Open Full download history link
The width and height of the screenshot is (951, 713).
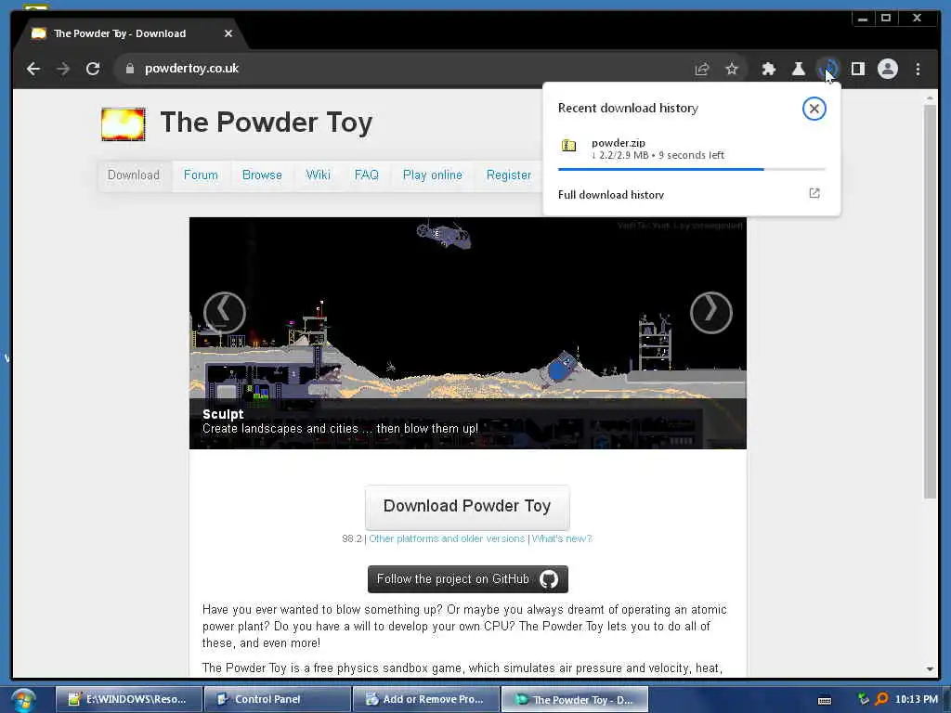(x=611, y=195)
